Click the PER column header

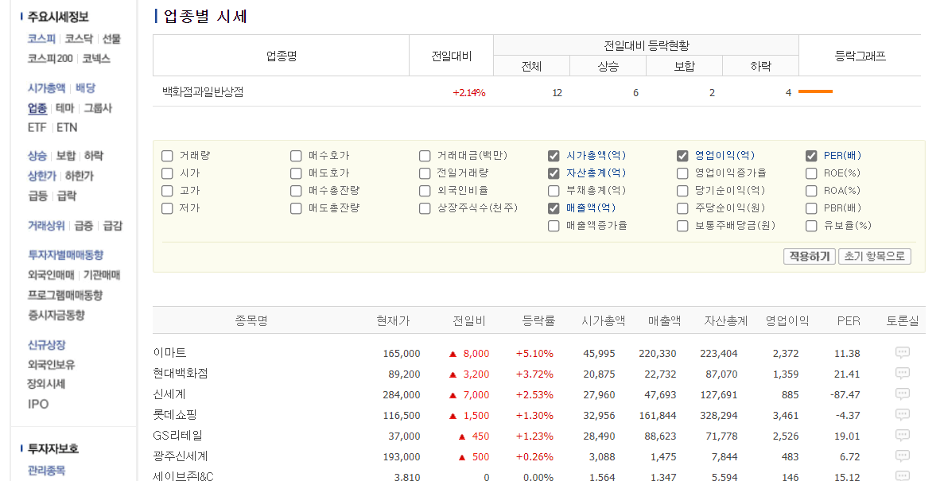click(849, 321)
